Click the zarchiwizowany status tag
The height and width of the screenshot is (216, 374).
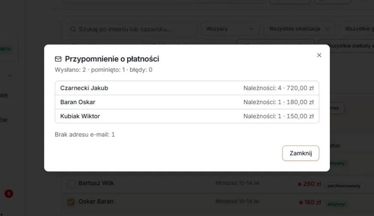344,186
